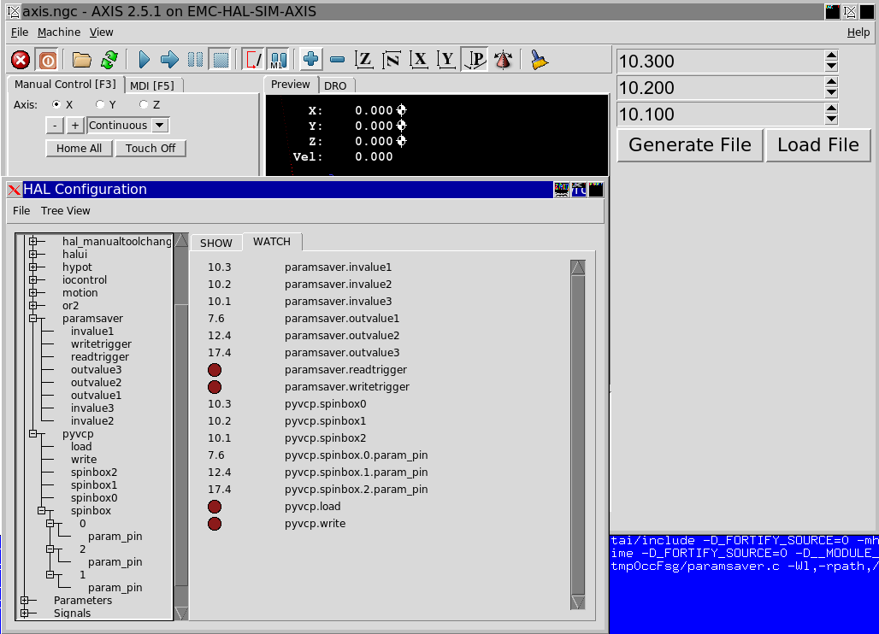Screen dimensions: 879x634
Task: Open a G-code file via folder icon
Action: (x=82, y=60)
